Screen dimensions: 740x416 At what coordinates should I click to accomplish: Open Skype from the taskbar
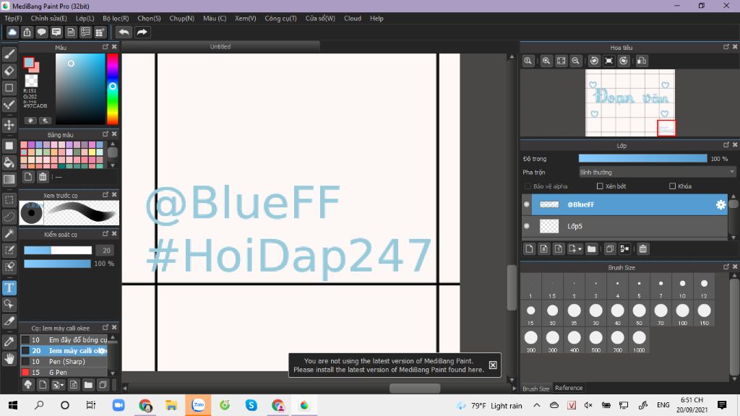coord(251,405)
